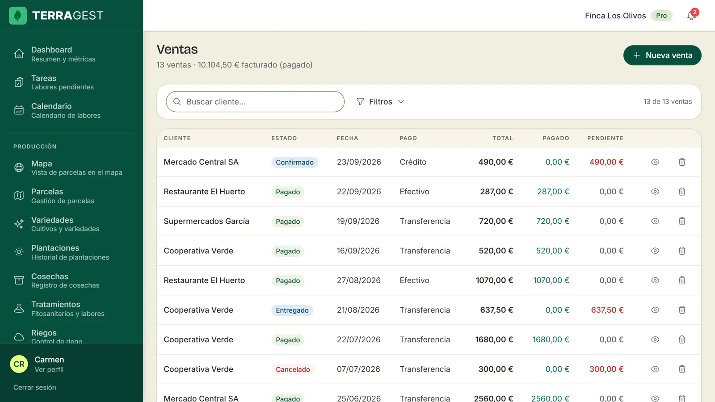Click the Cancelado status badge

pyautogui.click(x=293, y=369)
